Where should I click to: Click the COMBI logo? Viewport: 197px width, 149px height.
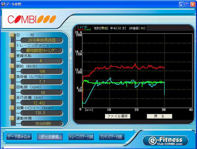pos(32,19)
